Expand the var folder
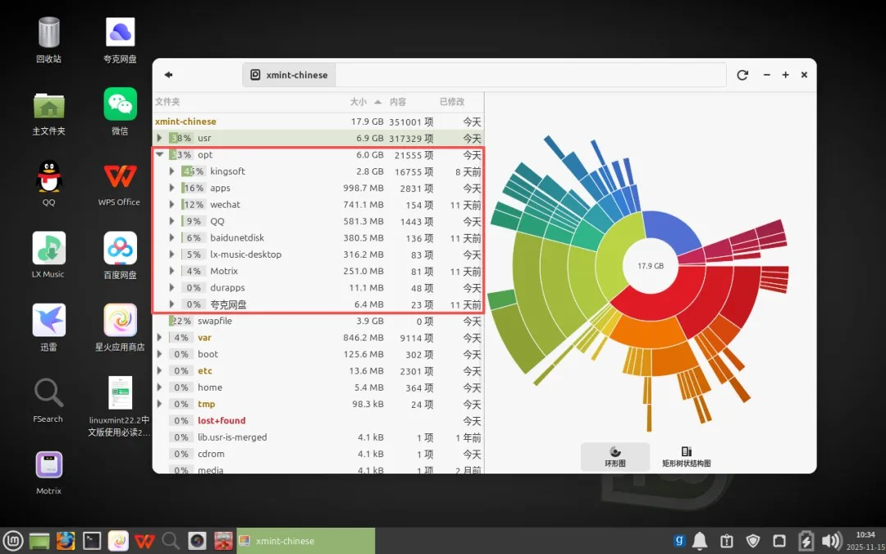 coord(160,337)
